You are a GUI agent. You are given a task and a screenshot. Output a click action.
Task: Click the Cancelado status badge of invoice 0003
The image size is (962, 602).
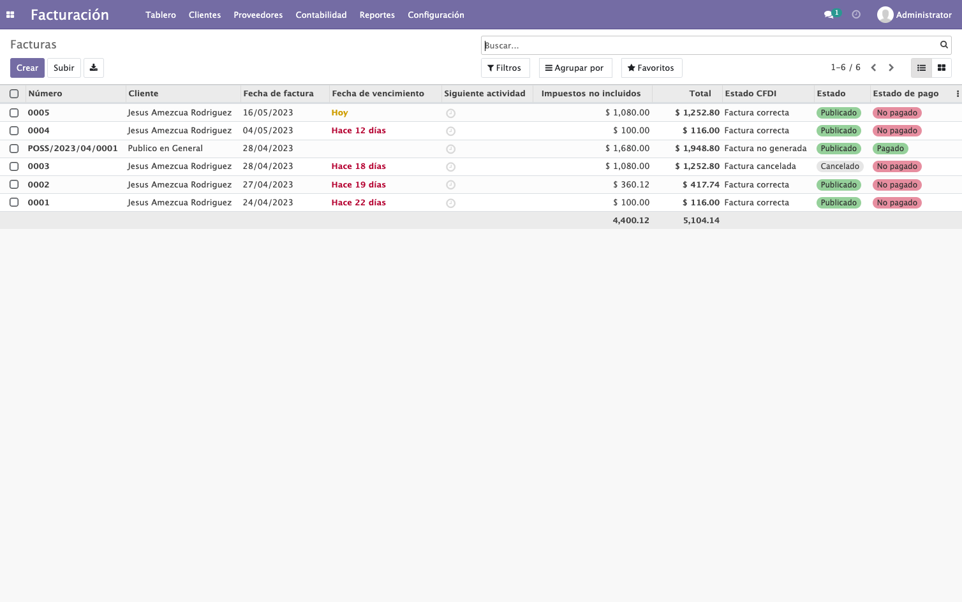840,166
